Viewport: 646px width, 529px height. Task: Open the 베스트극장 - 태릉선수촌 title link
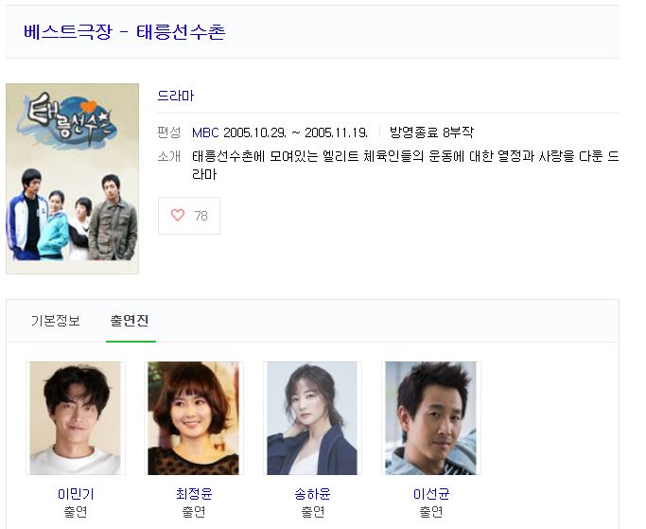click(124, 32)
